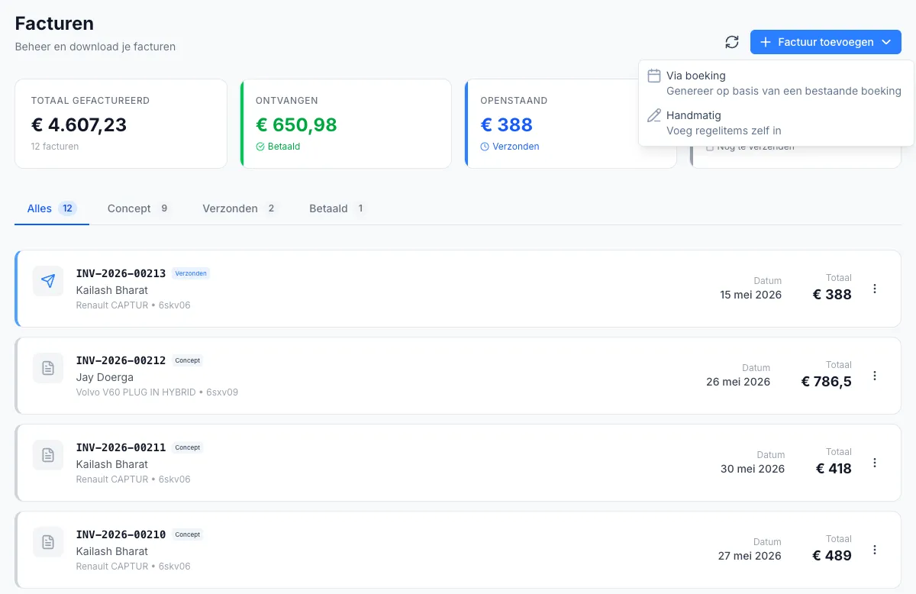Viewport: 916px width, 594px height.
Task: Click the total amount € 418
Action: click(834, 469)
